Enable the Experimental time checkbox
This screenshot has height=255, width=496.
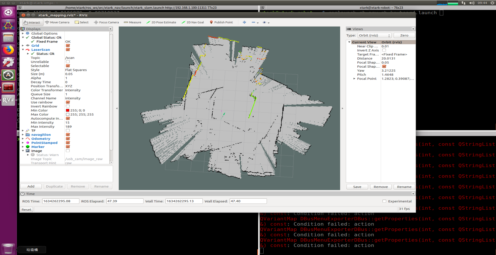click(x=384, y=201)
